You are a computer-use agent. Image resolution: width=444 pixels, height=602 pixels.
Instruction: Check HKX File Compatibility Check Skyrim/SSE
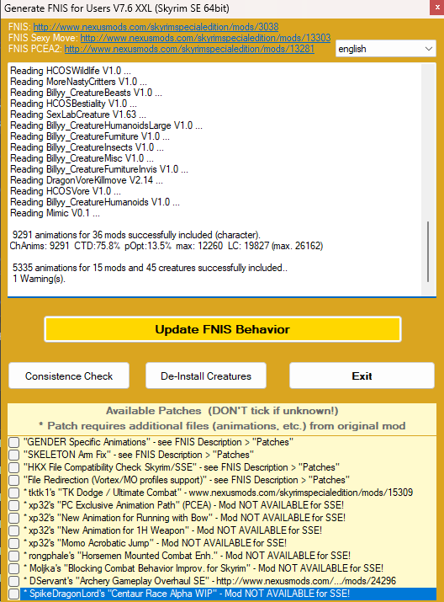point(14,467)
